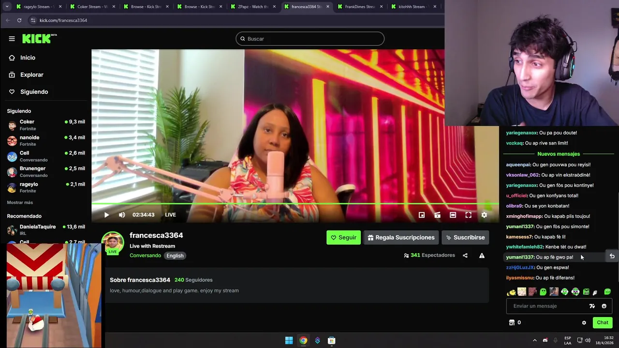This screenshot has width=619, height=348.
Task: Open Microsoft Store from taskbar
Action: pyautogui.click(x=332, y=341)
